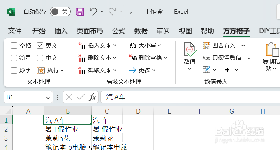
Task: Click the formula bar Cancel X icon
Action: (69, 97)
